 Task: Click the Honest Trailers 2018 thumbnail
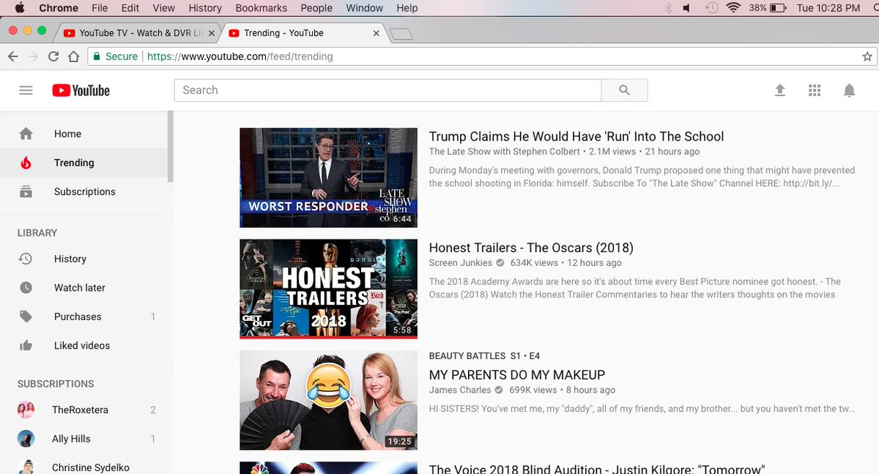click(328, 289)
